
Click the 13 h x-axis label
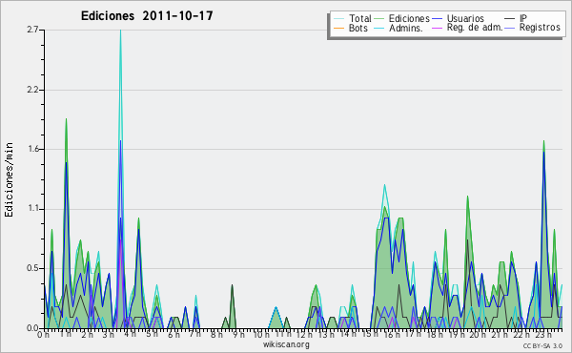tap(326, 335)
